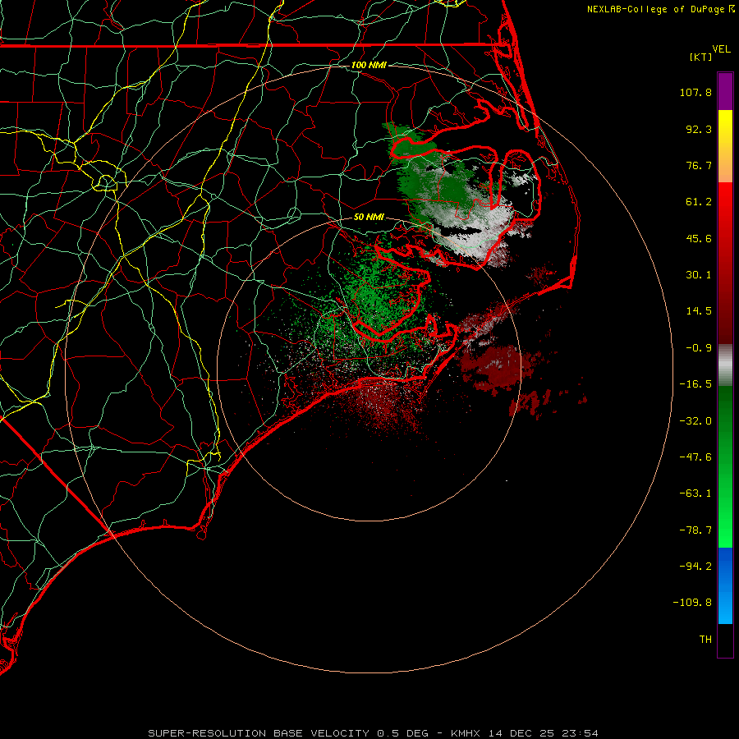Select the -16.5 velocity scale value
The height and width of the screenshot is (739, 739).
coord(695,384)
